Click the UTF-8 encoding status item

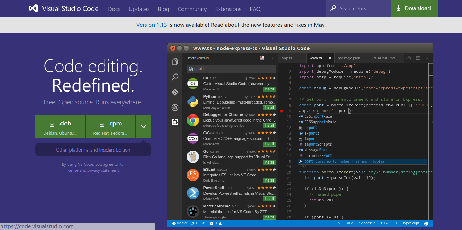384,223
